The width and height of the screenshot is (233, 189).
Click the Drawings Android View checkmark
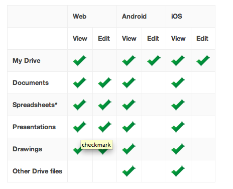tap(129, 149)
